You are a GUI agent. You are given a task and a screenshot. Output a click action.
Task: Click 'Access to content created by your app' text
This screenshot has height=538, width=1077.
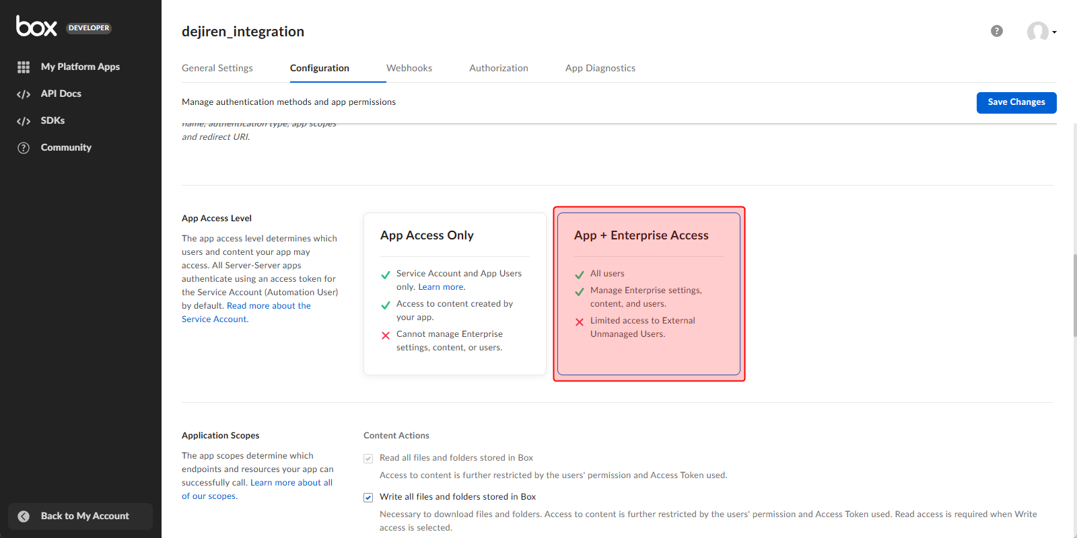click(x=454, y=311)
